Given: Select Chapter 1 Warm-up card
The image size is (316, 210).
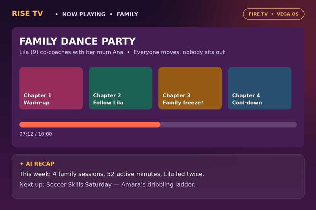Looking at the screenshot, I should click(x=51, y=88).
